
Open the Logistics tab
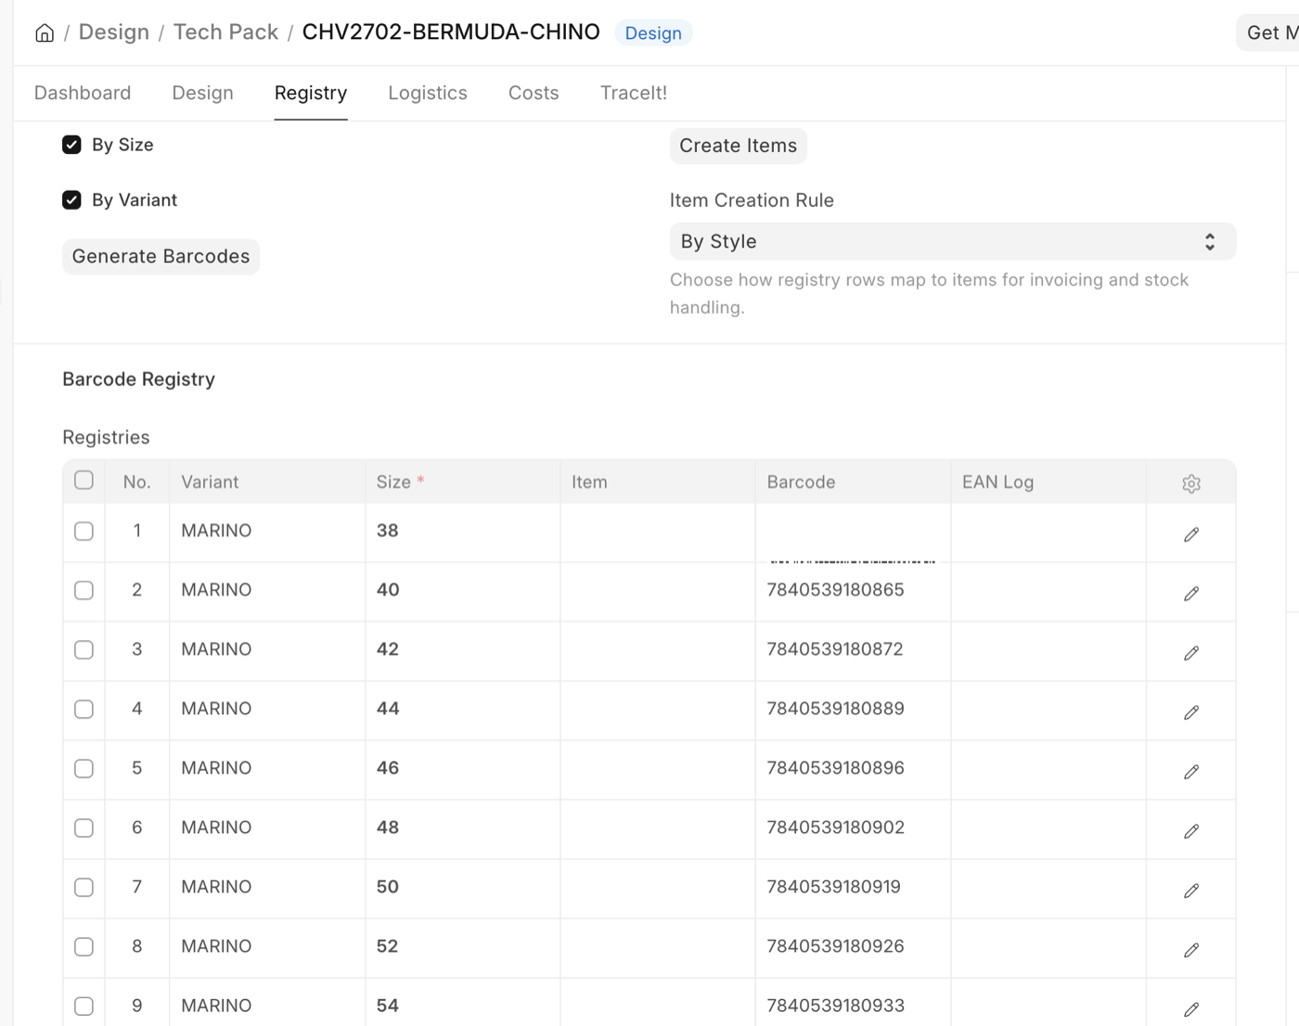point(428,93)
